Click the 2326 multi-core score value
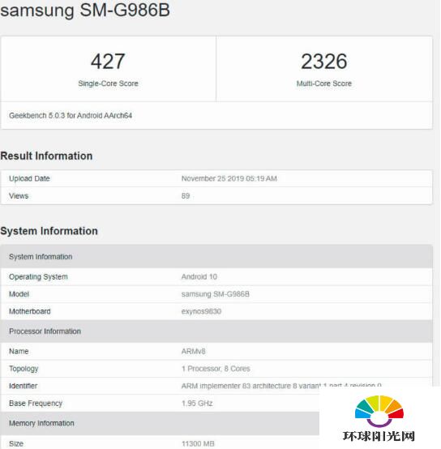 coord(324,62)
